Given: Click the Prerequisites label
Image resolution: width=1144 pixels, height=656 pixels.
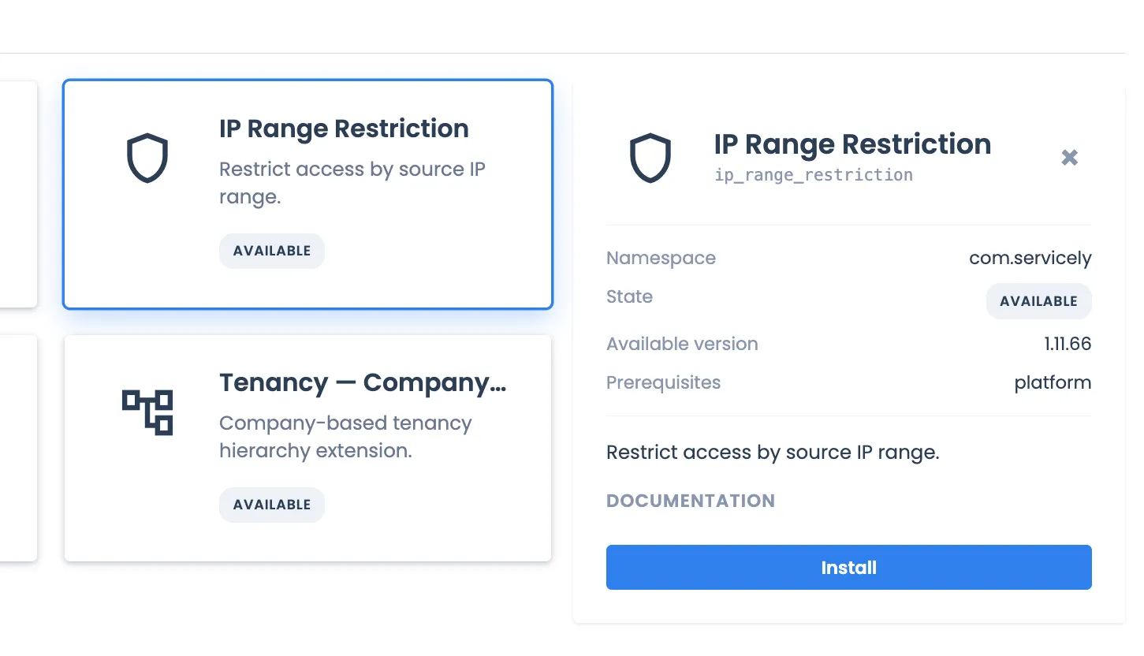Looking at the screenshot, I should pyautogui.click(x=663, y=382).
